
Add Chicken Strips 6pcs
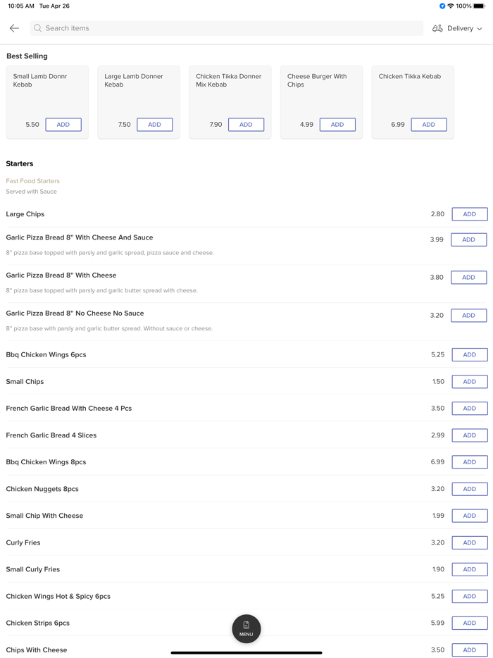470,623
